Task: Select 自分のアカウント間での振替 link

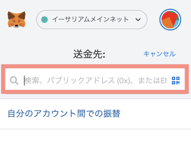Action: click(64, 113)
